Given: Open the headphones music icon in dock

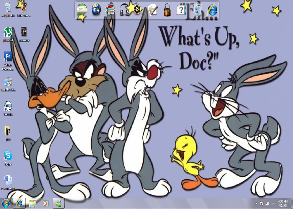Looking at the screenshot, I should [124, 10].
